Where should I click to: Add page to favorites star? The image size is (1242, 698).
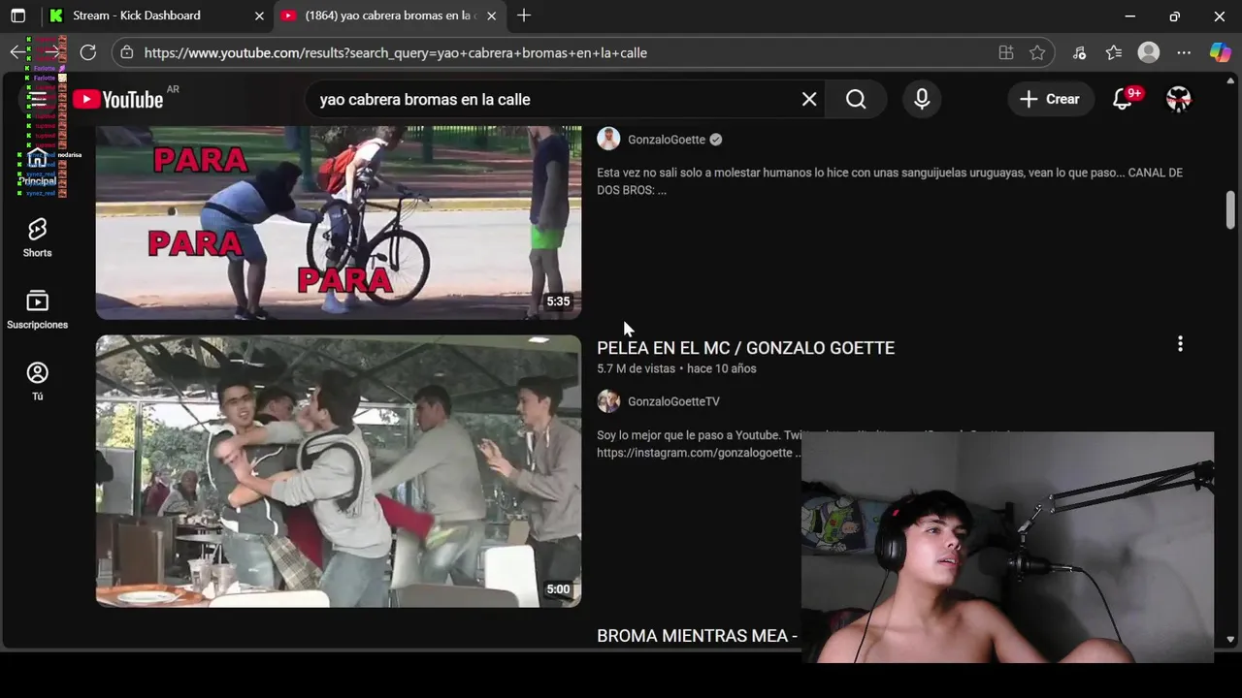tap(1037, 52)
